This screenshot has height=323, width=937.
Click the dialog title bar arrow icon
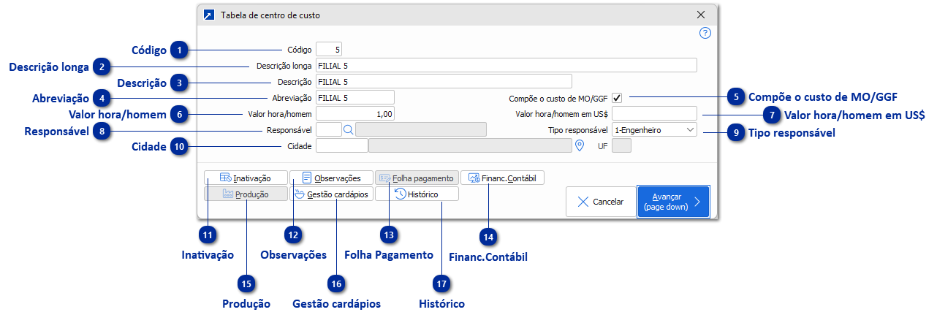(x=210, y=15)
